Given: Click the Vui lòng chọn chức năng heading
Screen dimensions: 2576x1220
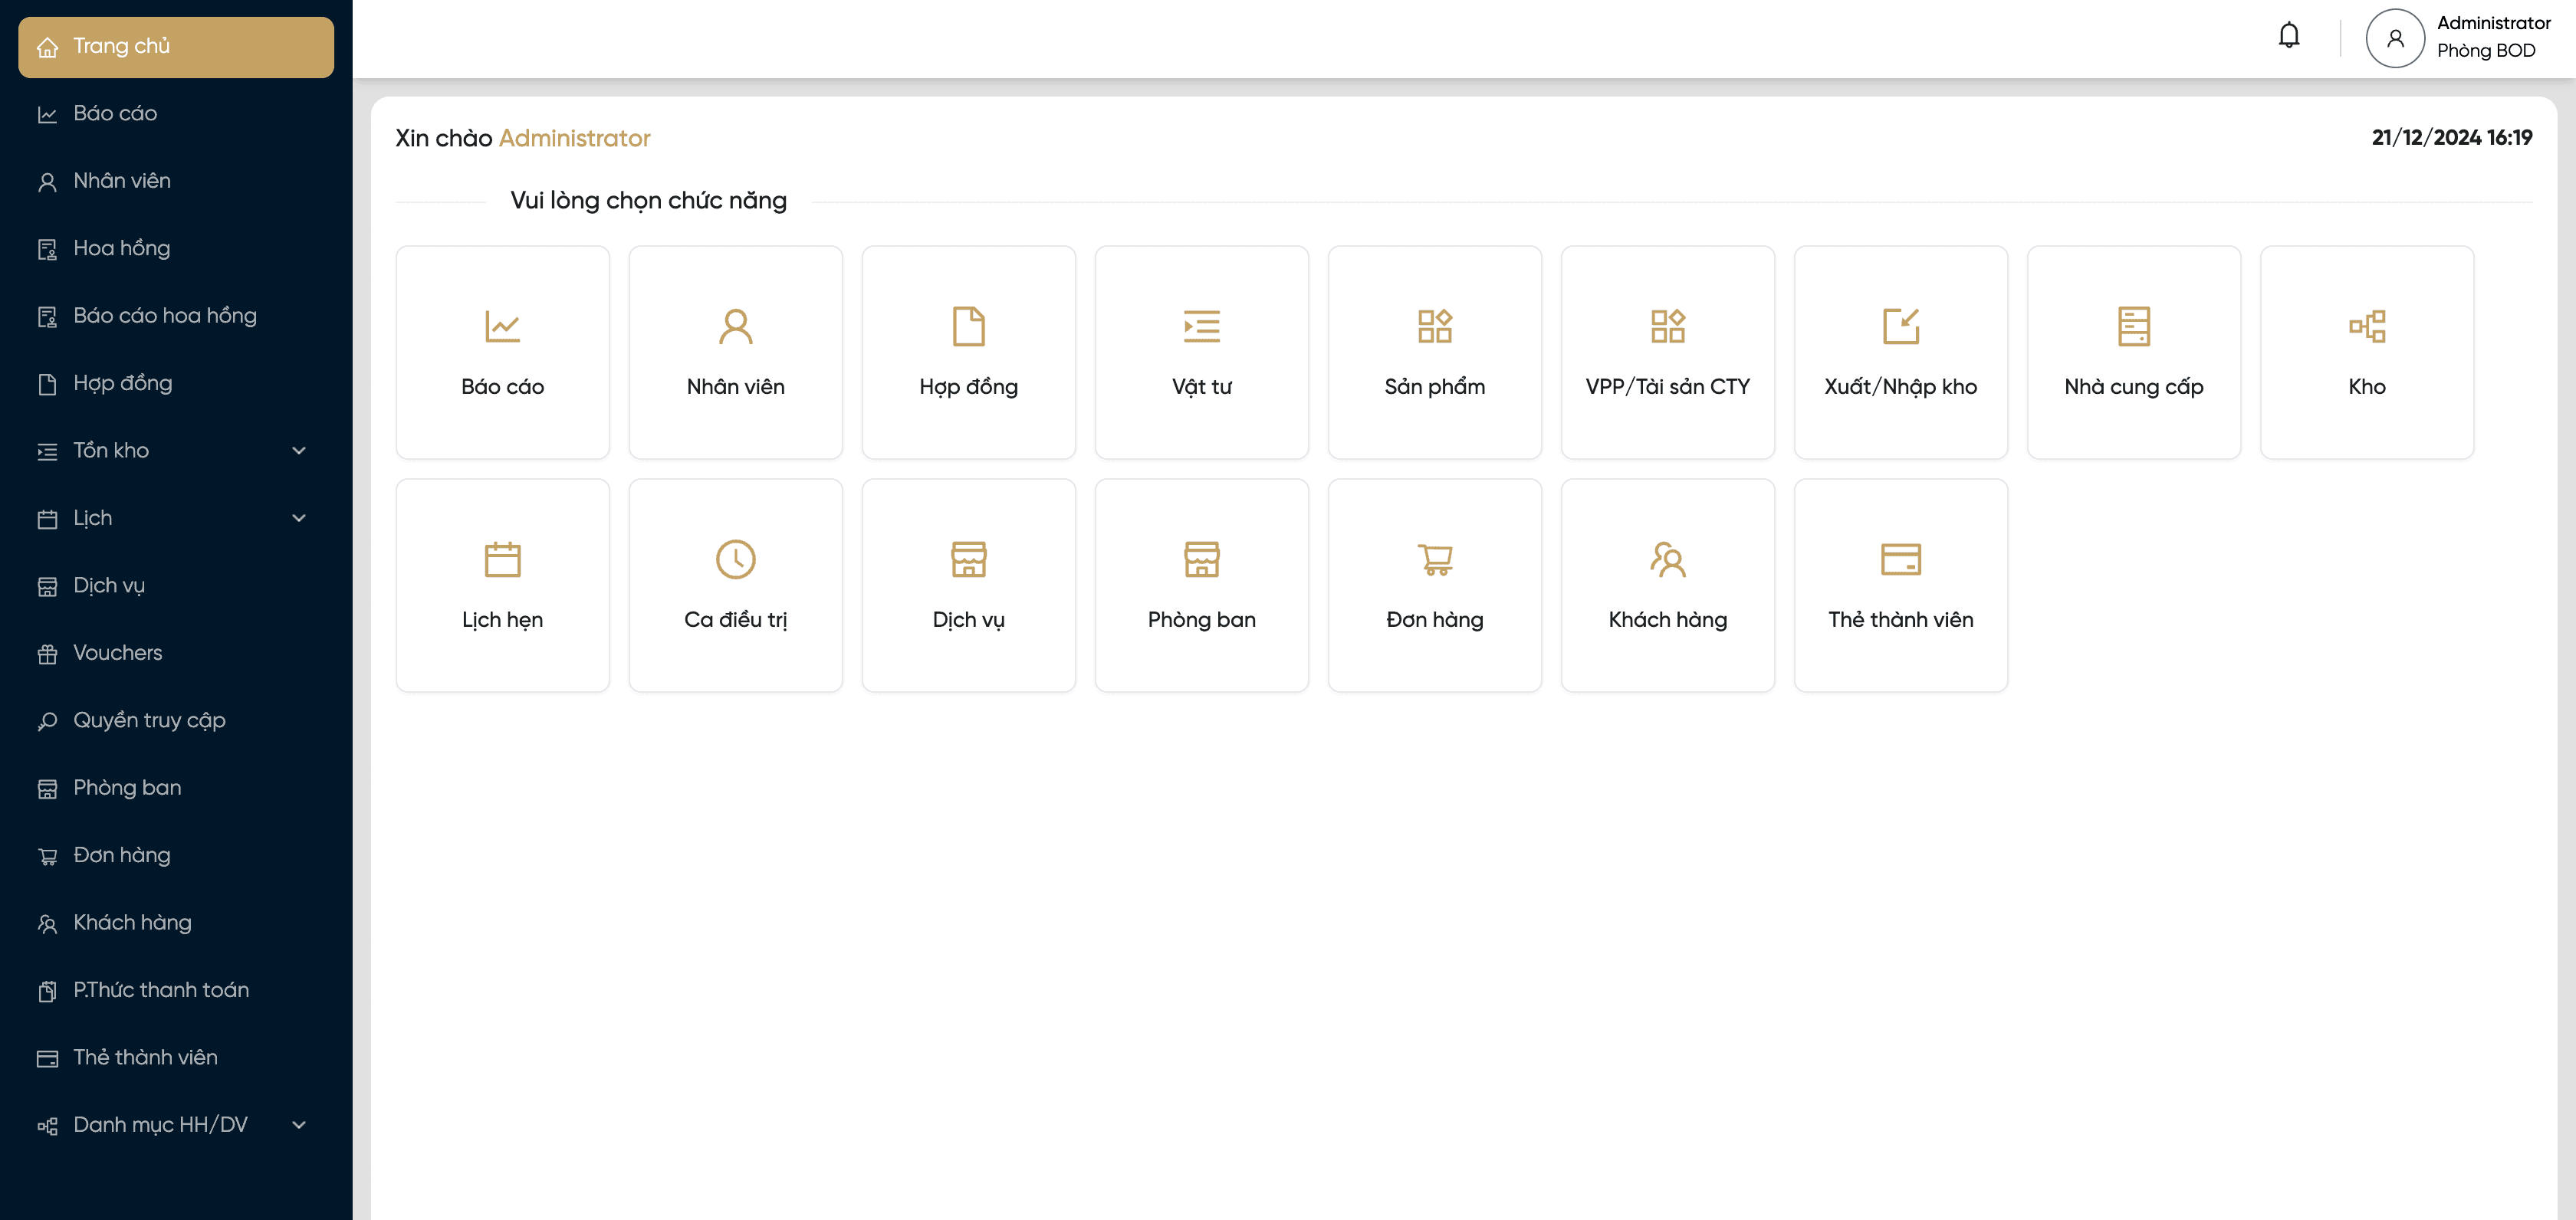Looking at the screenshot, I should tap(648, 201).
